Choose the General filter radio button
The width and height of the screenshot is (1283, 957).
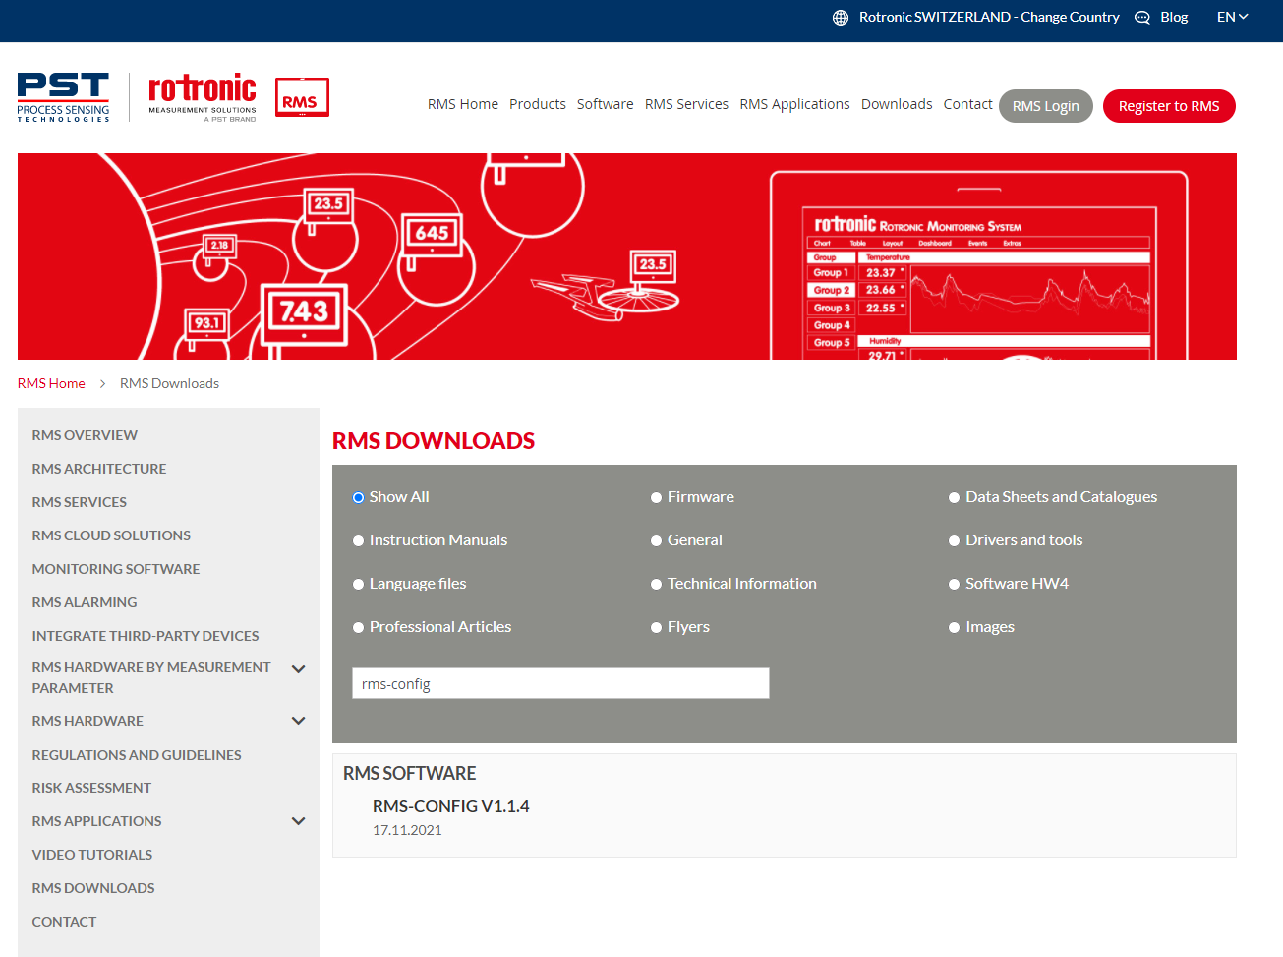(656, 541)
